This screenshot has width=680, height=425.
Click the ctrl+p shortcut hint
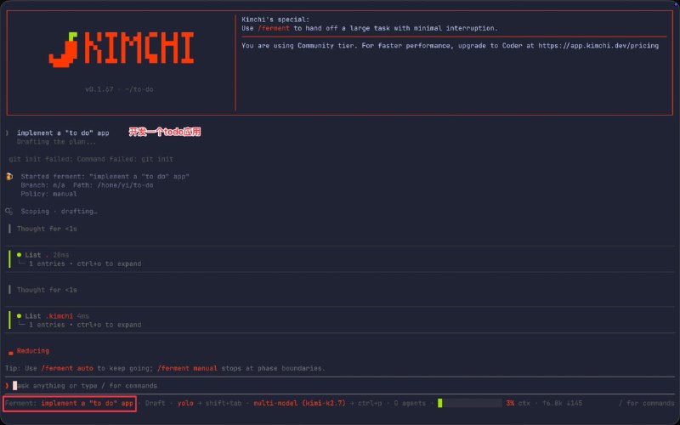370,403
